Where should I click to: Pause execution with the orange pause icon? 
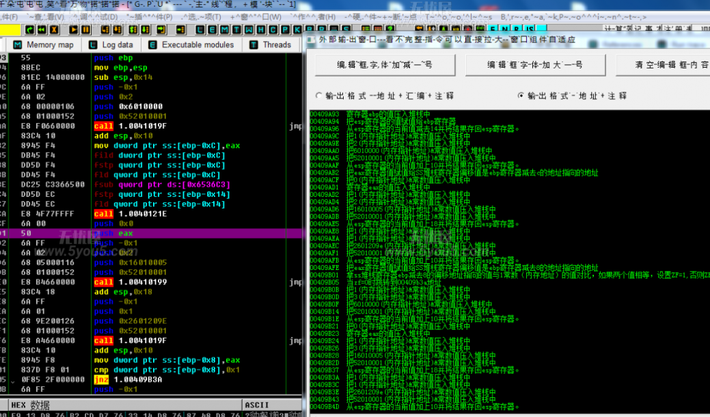pyautogui.click(x=85, y=30)
